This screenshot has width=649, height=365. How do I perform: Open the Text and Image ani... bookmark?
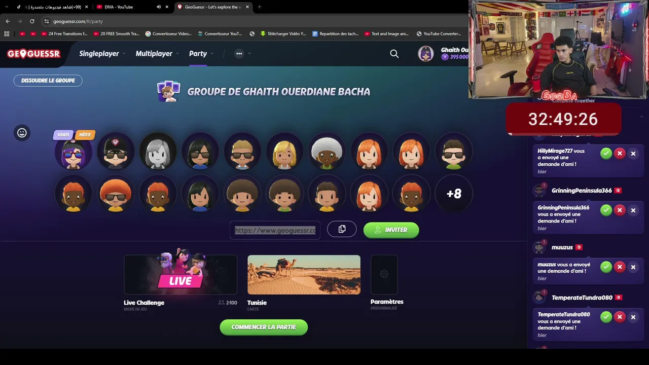[387, 34]
